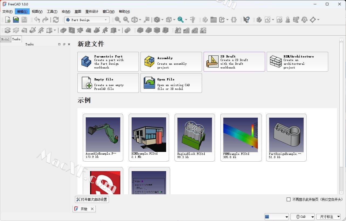Click the Fit all view icon
This screenshot has width=346, height=221.
[x=118, y=20]
